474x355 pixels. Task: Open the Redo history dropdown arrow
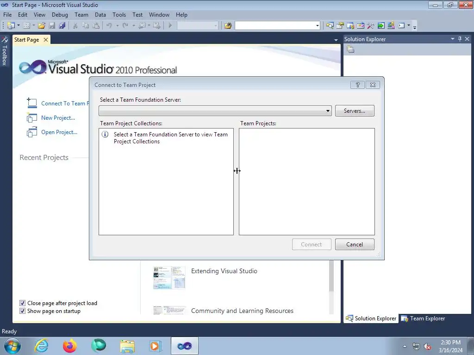tap(133, 26)
